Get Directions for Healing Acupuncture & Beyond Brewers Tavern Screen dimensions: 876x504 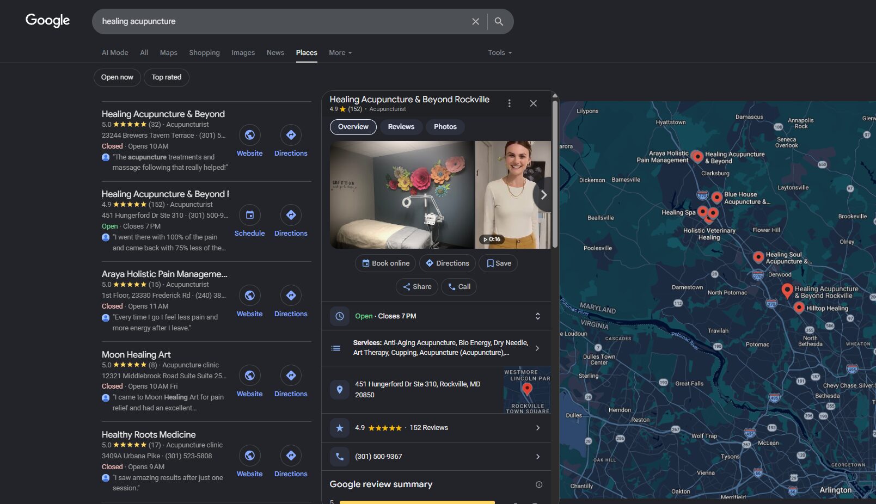[x=291, y=135]
